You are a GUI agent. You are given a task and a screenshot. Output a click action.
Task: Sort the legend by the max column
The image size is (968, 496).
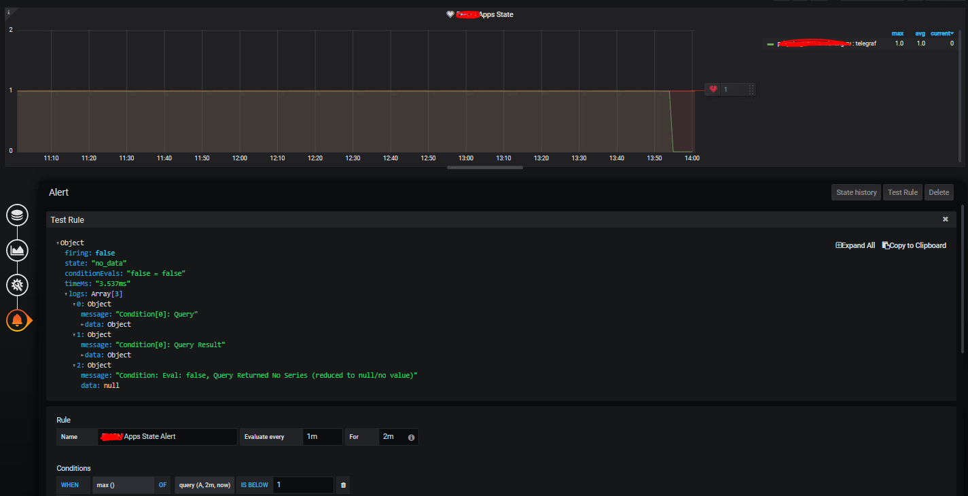point(898,33)
